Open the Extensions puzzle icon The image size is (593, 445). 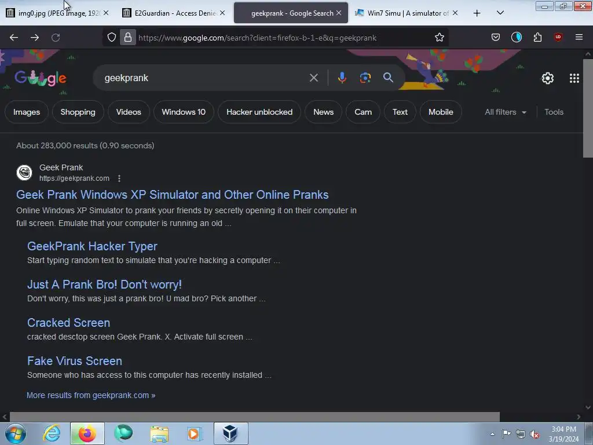pos(537,37)
